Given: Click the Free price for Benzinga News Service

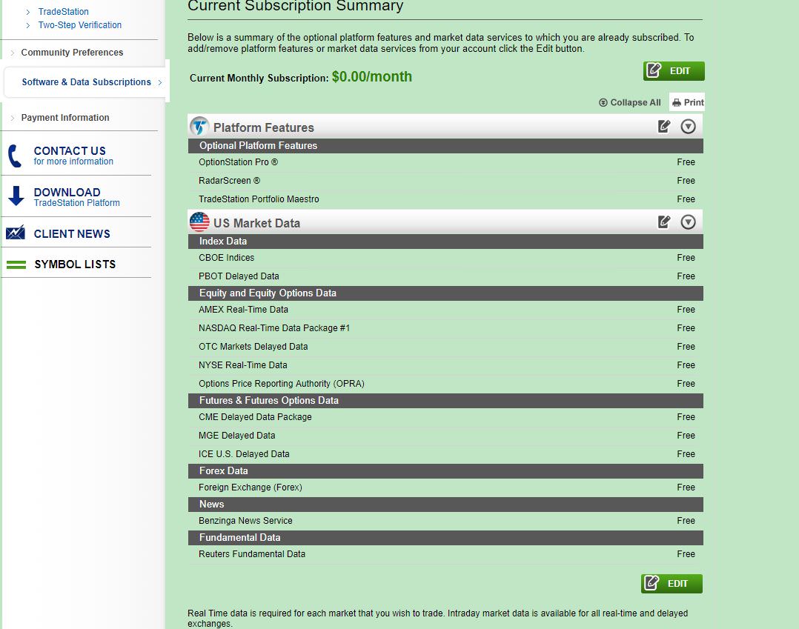Looking at the screenshot, I should (686, 521).
